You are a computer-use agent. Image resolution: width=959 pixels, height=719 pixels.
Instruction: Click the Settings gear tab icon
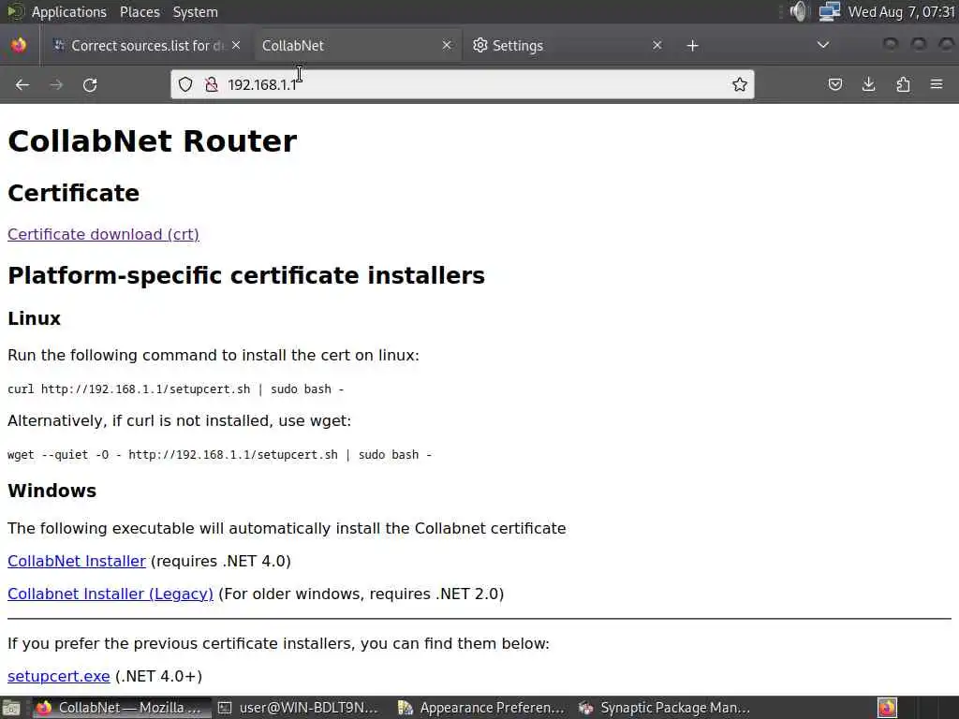(x=480, y=45)
